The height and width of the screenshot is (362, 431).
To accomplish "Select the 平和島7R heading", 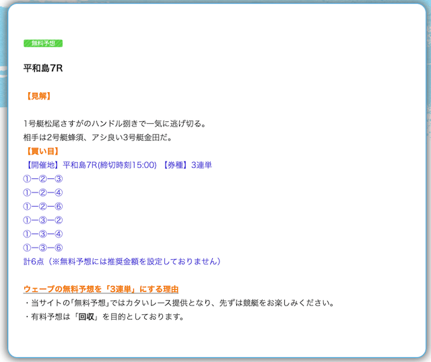I will [x=43, y=68].
